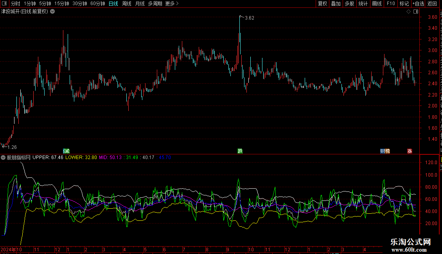Add stock via +自选 button
442x254 pixels.
pyautogui.click(x=418, y=4)
